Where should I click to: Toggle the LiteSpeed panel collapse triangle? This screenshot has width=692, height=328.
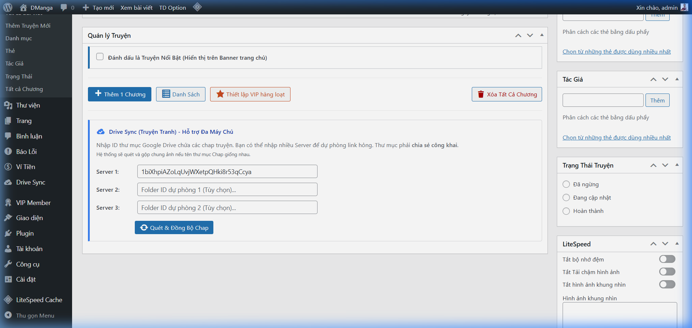click(x=677, y=244)
